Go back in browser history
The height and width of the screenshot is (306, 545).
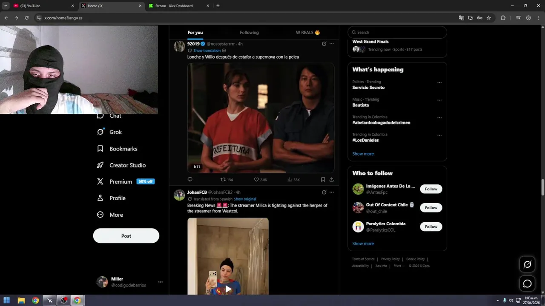point(6,18)
